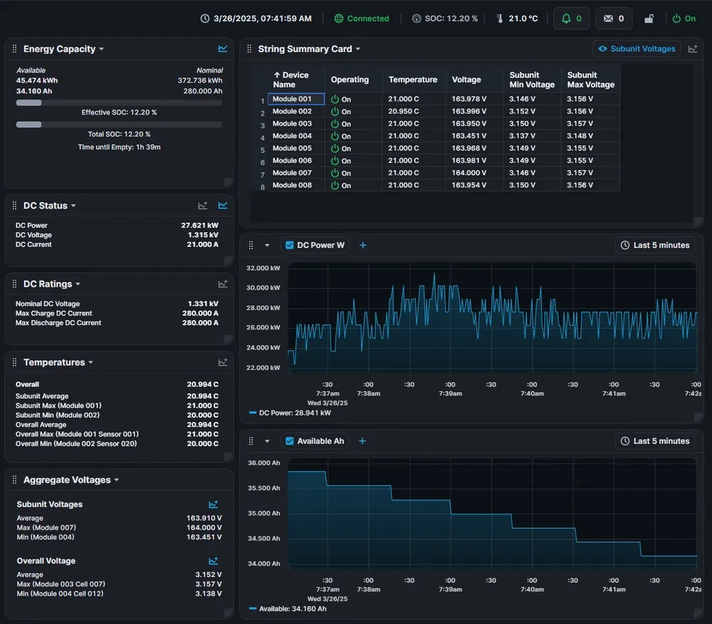The height and width of the screenshot is (624, 712).
Task: Change Available Ah chart Last 5 minutes range
Action: point(655,441)
